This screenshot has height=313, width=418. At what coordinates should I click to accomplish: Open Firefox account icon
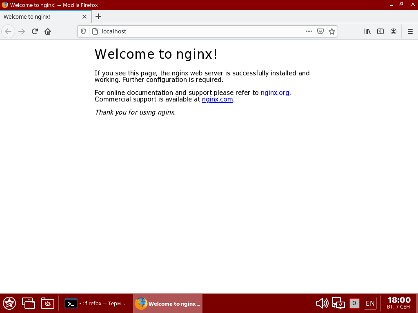394,31
